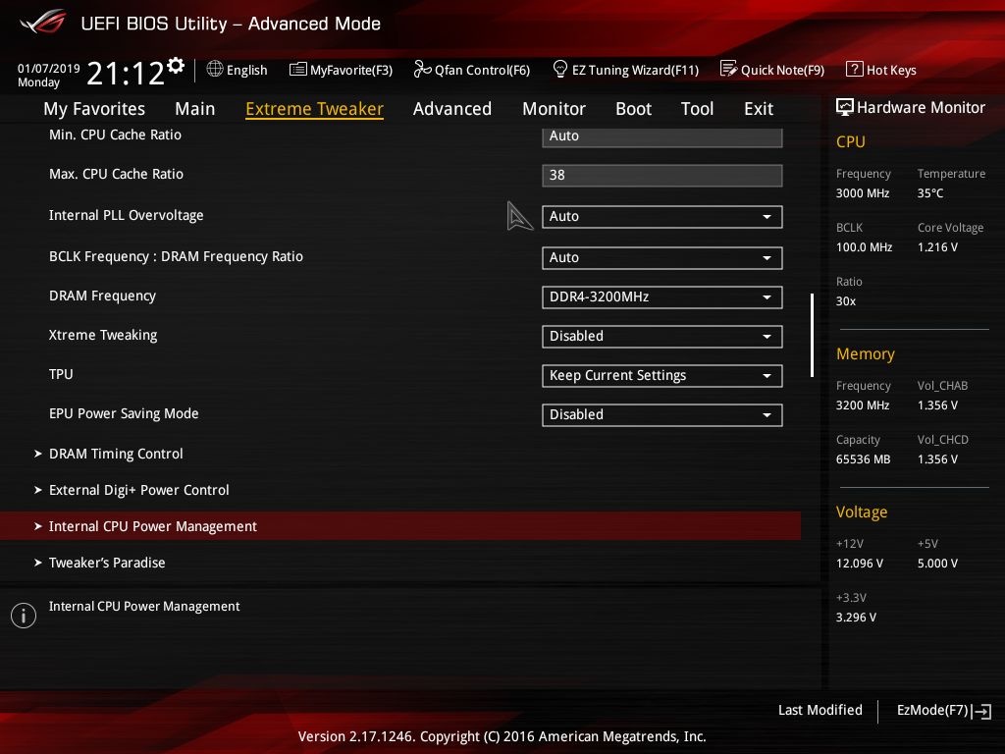Click the Hot Keys question mark icon
The height and width of the screenshot is (754, 1005).
(x=855, y=69)
